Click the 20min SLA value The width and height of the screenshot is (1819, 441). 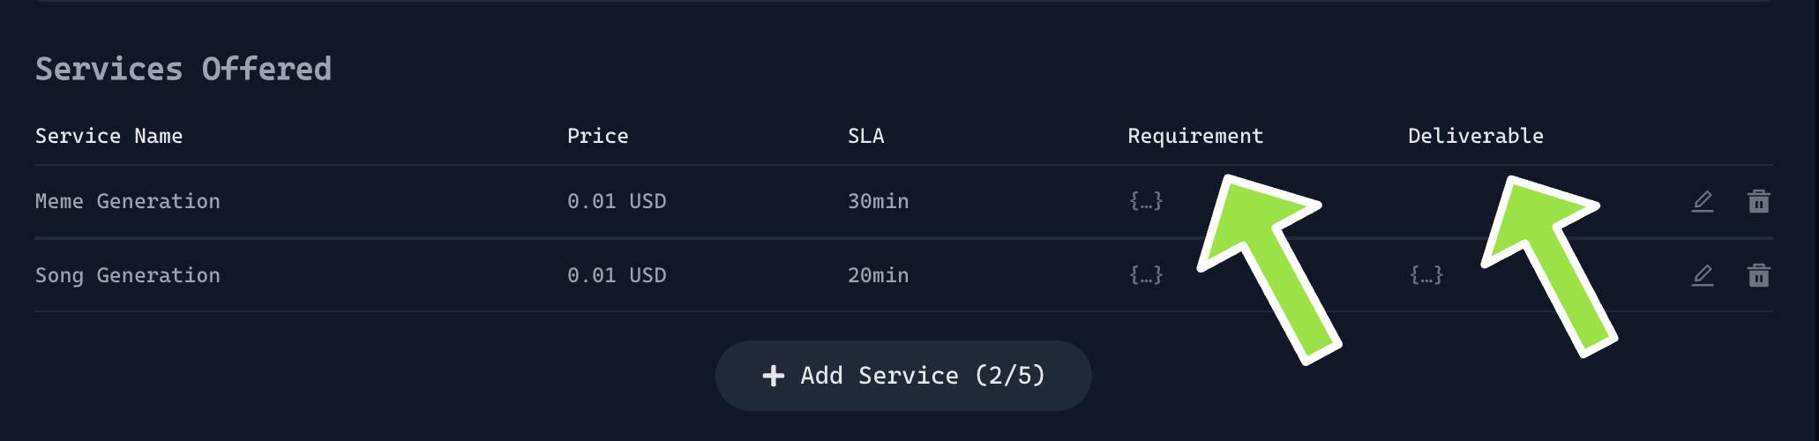(x=878, y=276)
